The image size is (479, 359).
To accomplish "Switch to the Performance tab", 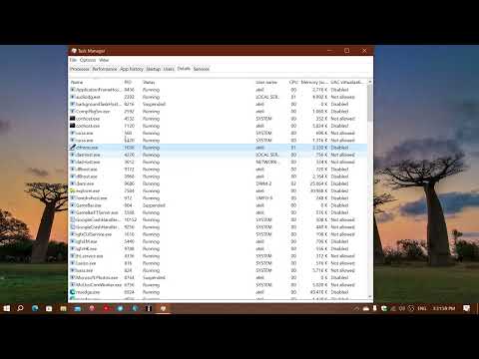I will tap(105, 69).
